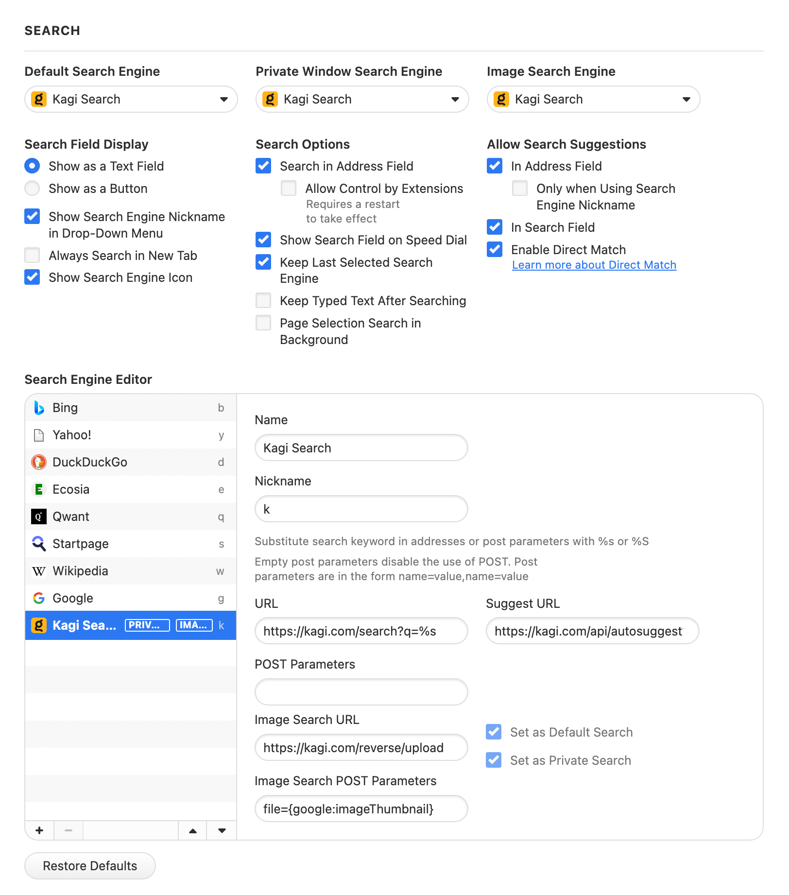Select Google in the engine list

[x=131, y=598]
